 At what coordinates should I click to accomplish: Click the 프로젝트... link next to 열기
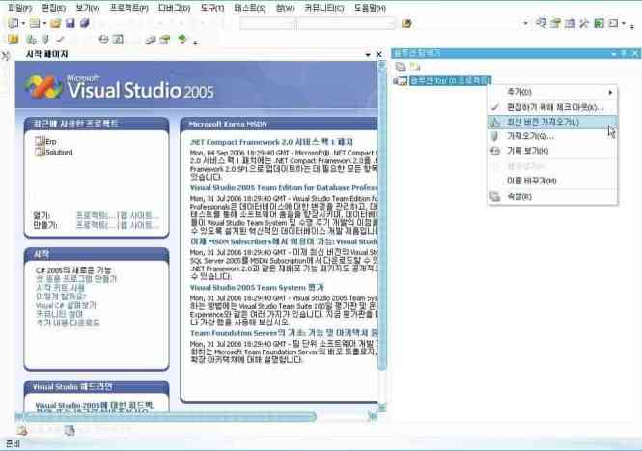[95, 215]
